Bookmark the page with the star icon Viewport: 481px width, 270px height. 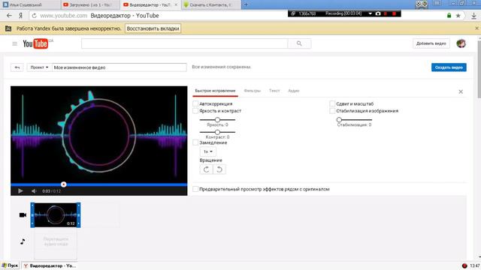click(x=458, y=16)
